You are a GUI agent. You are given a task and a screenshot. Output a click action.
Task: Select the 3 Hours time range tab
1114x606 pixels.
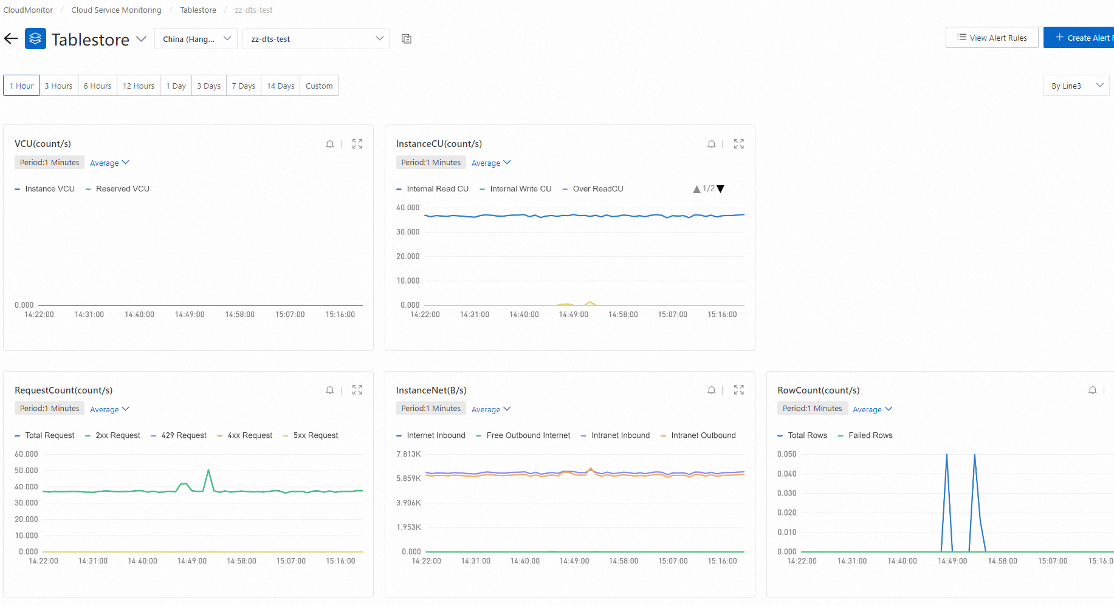click(x=58, y=86)
